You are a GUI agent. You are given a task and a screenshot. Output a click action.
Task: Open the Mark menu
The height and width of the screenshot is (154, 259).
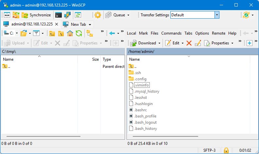pyautogui.click(x=143, y=33)
